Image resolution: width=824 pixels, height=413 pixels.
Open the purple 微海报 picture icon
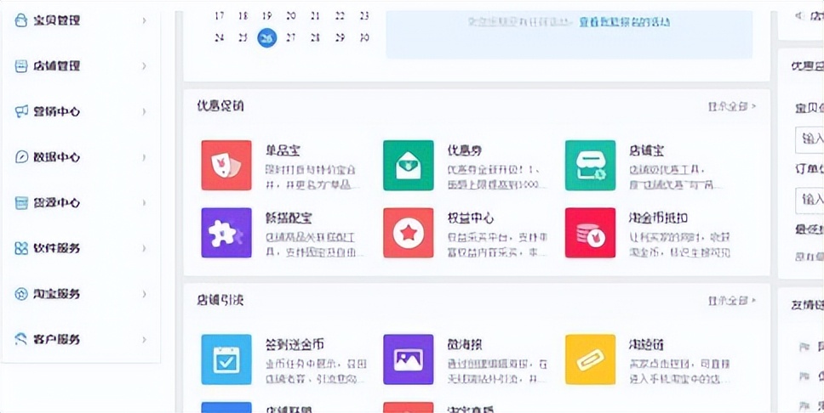tap(409, 359)
